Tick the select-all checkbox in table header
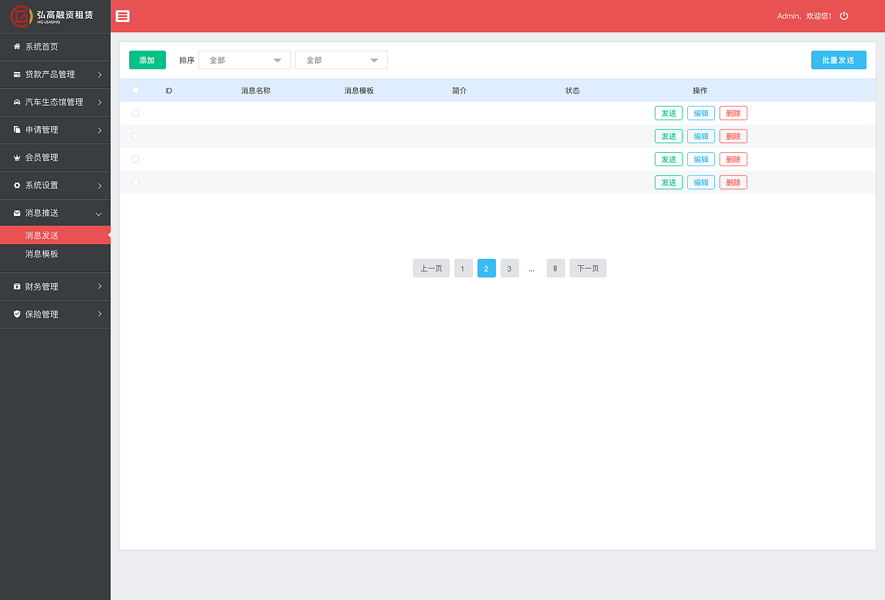The height and width of the screenshot is (600, 885). tap(136, 90)
